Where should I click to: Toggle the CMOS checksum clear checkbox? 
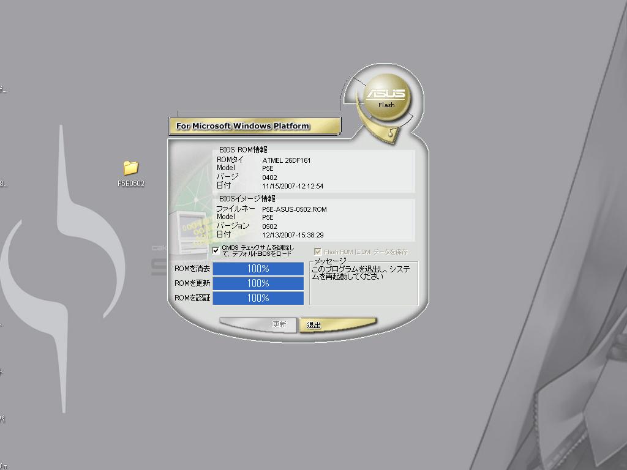click(216, 250)
